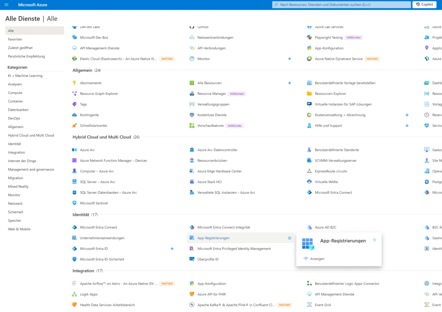Click the Microsoft Sentinel shield icon
The image size is (442, 312).
pos(74,203)
